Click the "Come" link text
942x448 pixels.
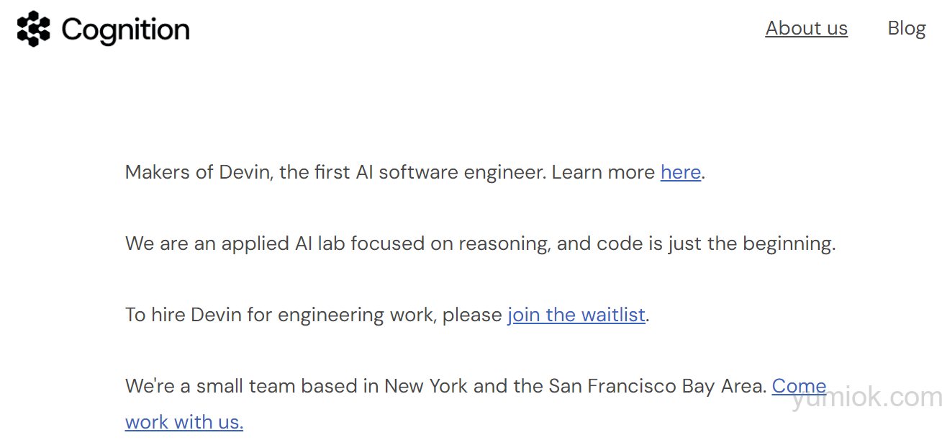click(x=799, y=386)
